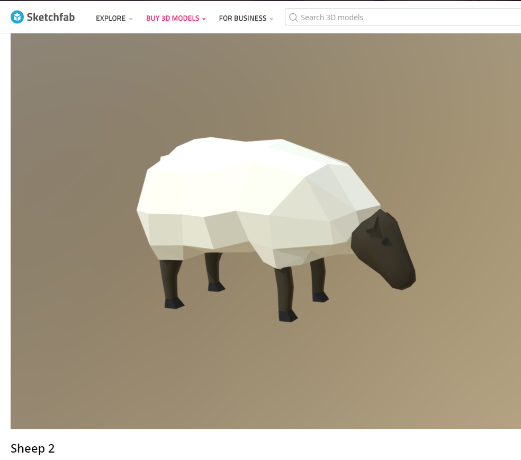Focus the Search 3D models field
This screenshot has height=460, width=521.
(x=403, y=17)
